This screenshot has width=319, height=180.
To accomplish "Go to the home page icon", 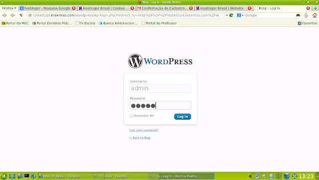I will point(315,15).
